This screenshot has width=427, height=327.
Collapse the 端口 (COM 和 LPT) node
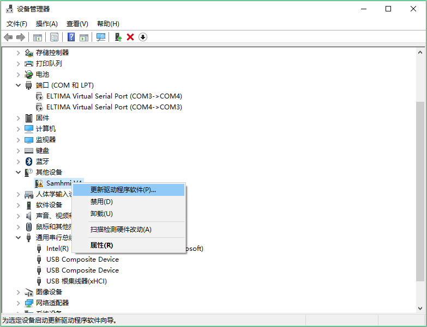coord(18,85)
